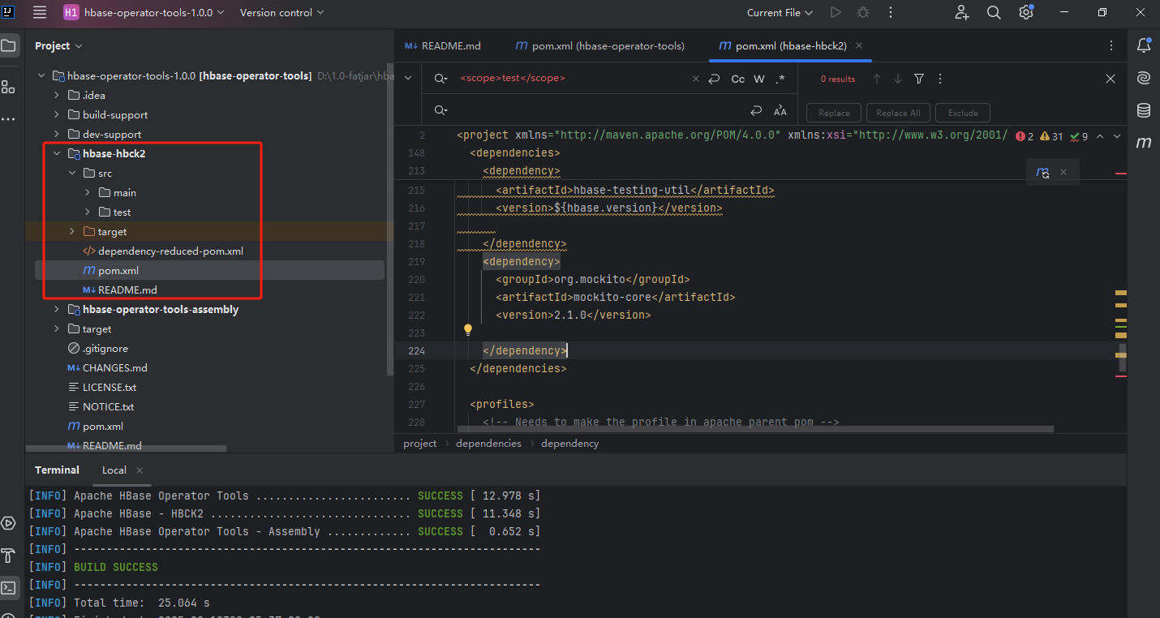This screenshot has height=618, width=1160.
Task: Open Search Everywhere magnifier icon
Action: point(994,13)
